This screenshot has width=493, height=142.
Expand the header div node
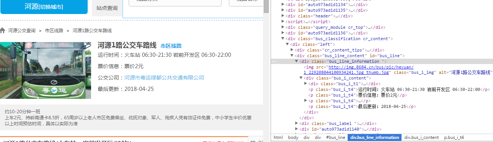283,16
